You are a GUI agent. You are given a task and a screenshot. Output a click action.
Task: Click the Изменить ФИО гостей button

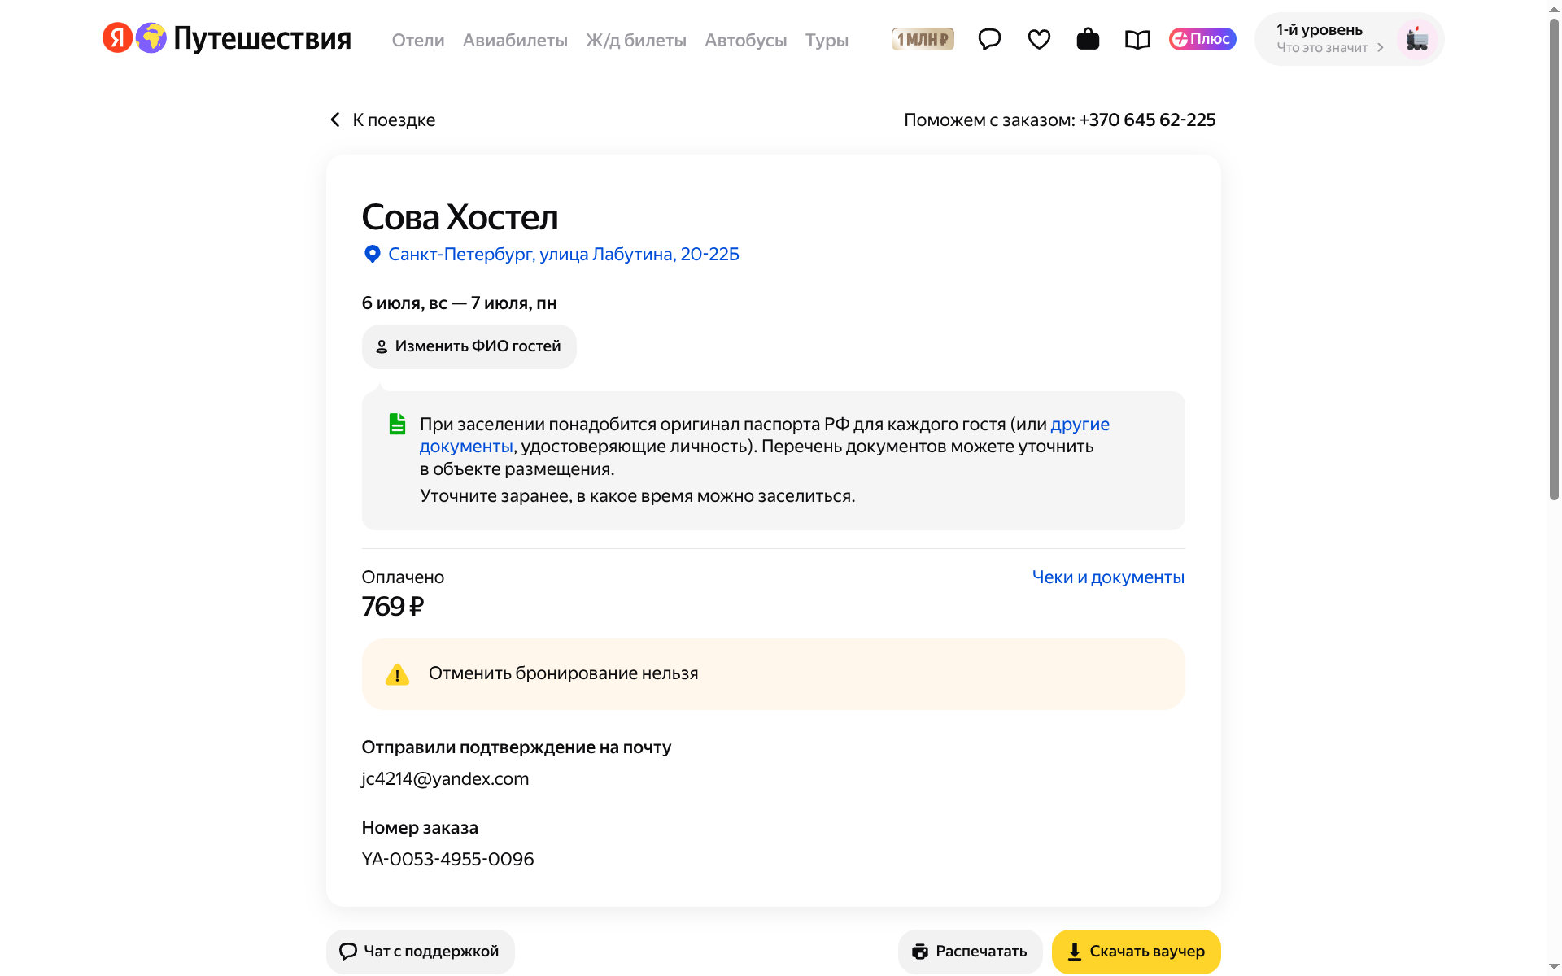point(469,346)
